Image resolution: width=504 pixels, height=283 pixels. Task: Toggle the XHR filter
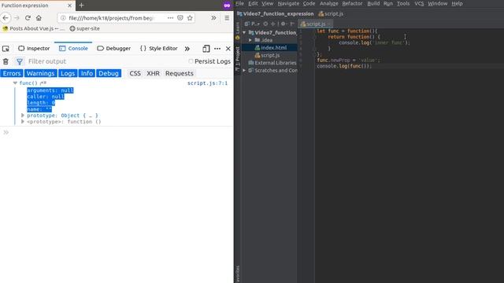pyautogui.click(x=153, y=73)
